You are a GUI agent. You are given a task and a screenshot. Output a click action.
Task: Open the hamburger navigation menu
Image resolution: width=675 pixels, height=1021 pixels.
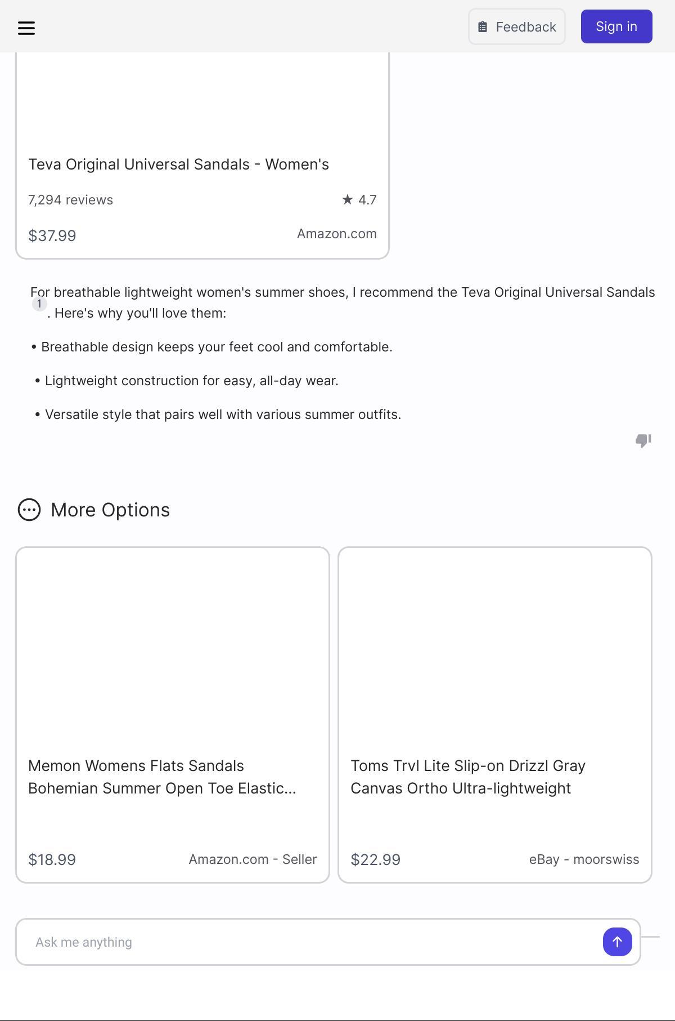coord(26,26)
